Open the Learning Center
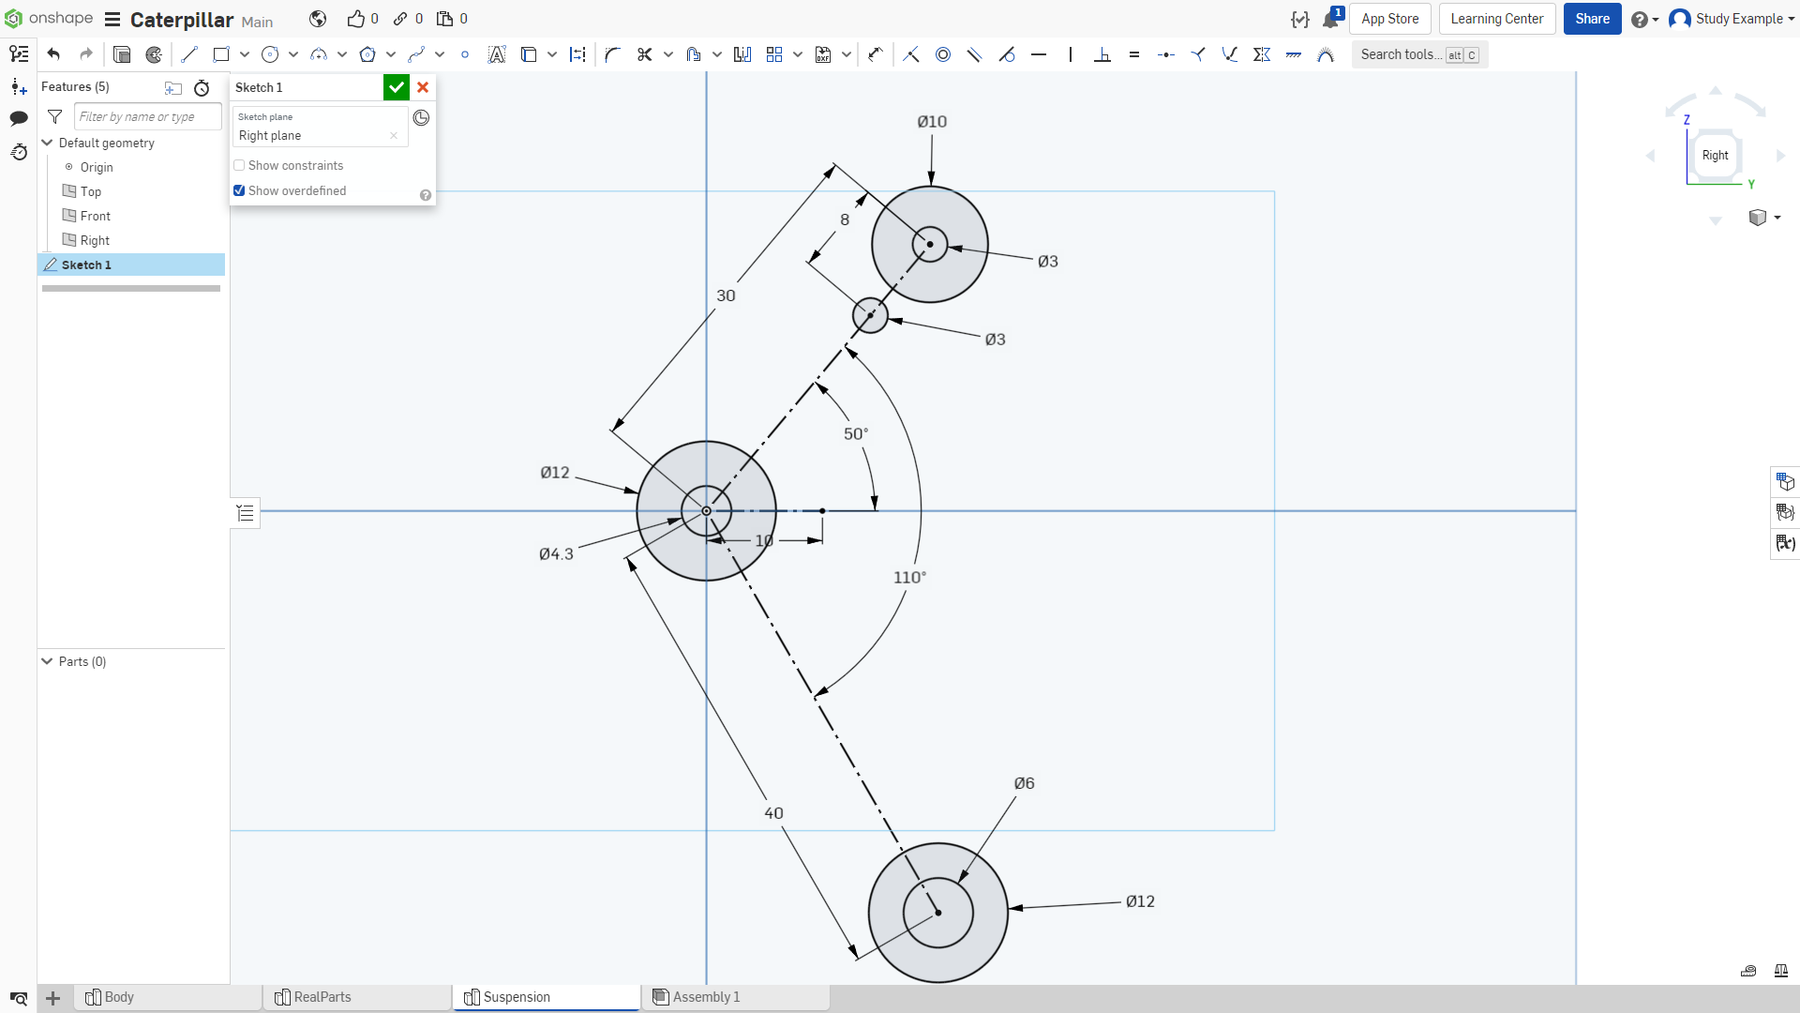 click(x=1496, y=19)
